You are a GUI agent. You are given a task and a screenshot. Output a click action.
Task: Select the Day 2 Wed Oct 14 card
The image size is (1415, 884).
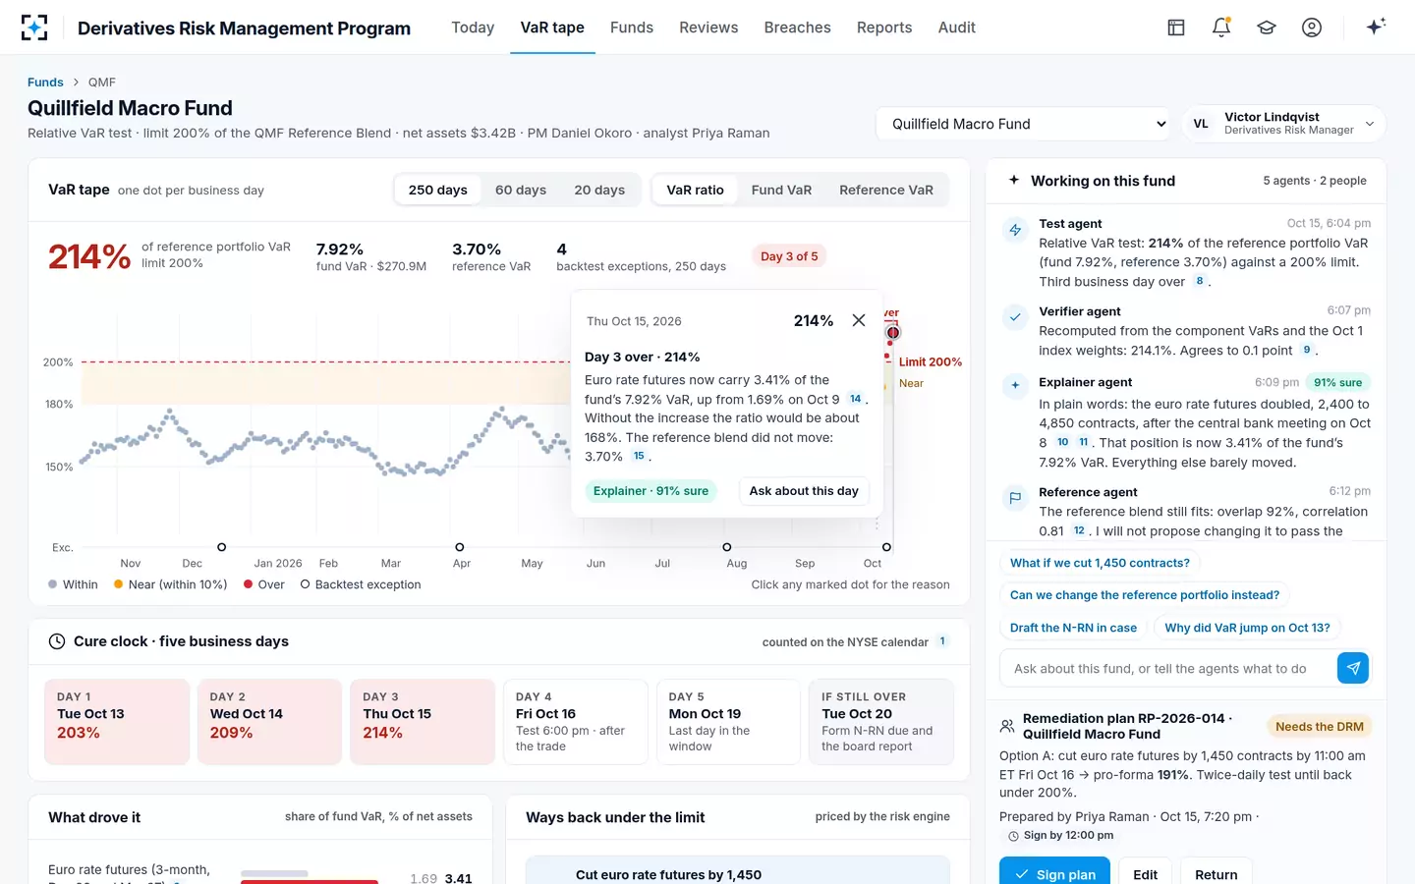[269, 722]
